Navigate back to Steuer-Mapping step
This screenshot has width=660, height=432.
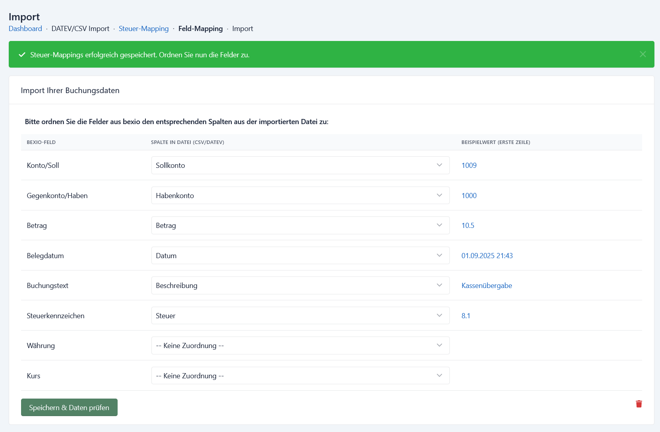tap(143, 29)
